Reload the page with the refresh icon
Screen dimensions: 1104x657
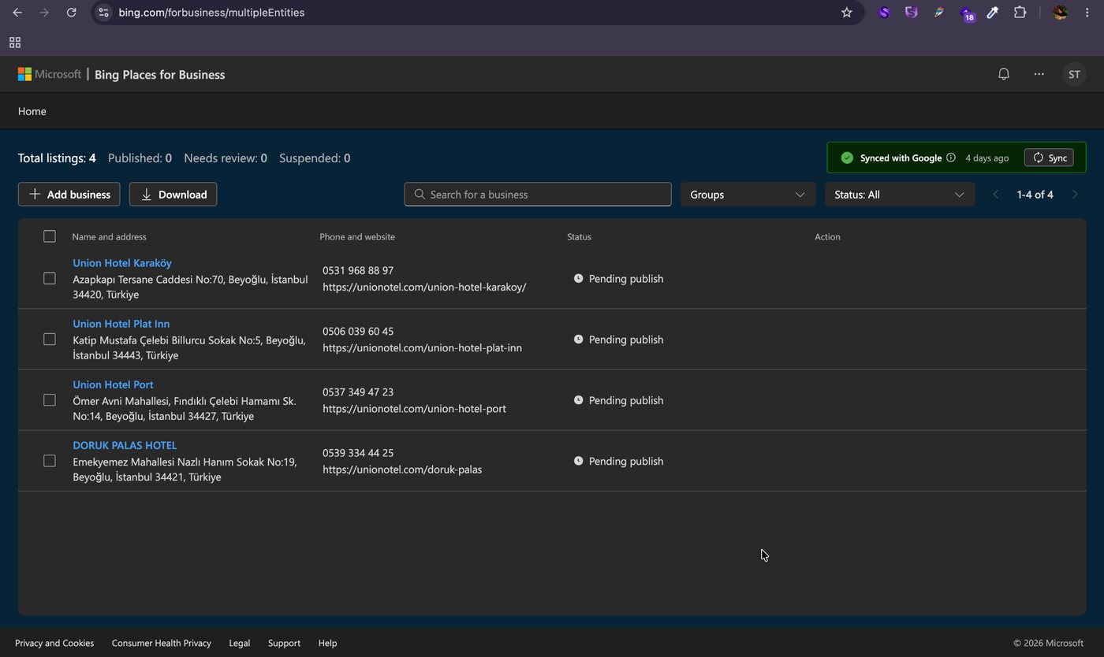[71, 13]
